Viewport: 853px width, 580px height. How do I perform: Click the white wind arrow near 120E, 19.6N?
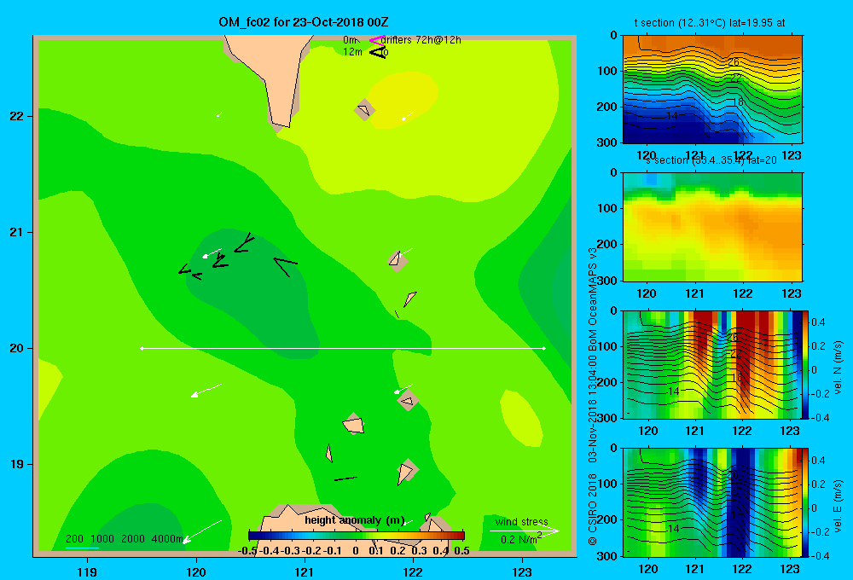(x=206, y=391)
